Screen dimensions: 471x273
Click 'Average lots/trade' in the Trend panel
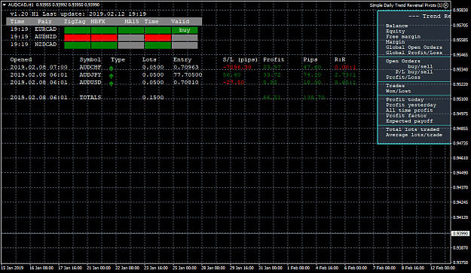pyautogui.click(x=414, y=135)
